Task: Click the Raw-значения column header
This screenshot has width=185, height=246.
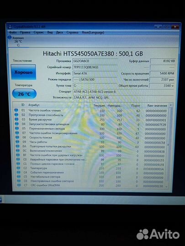Action: pos(157,105)
